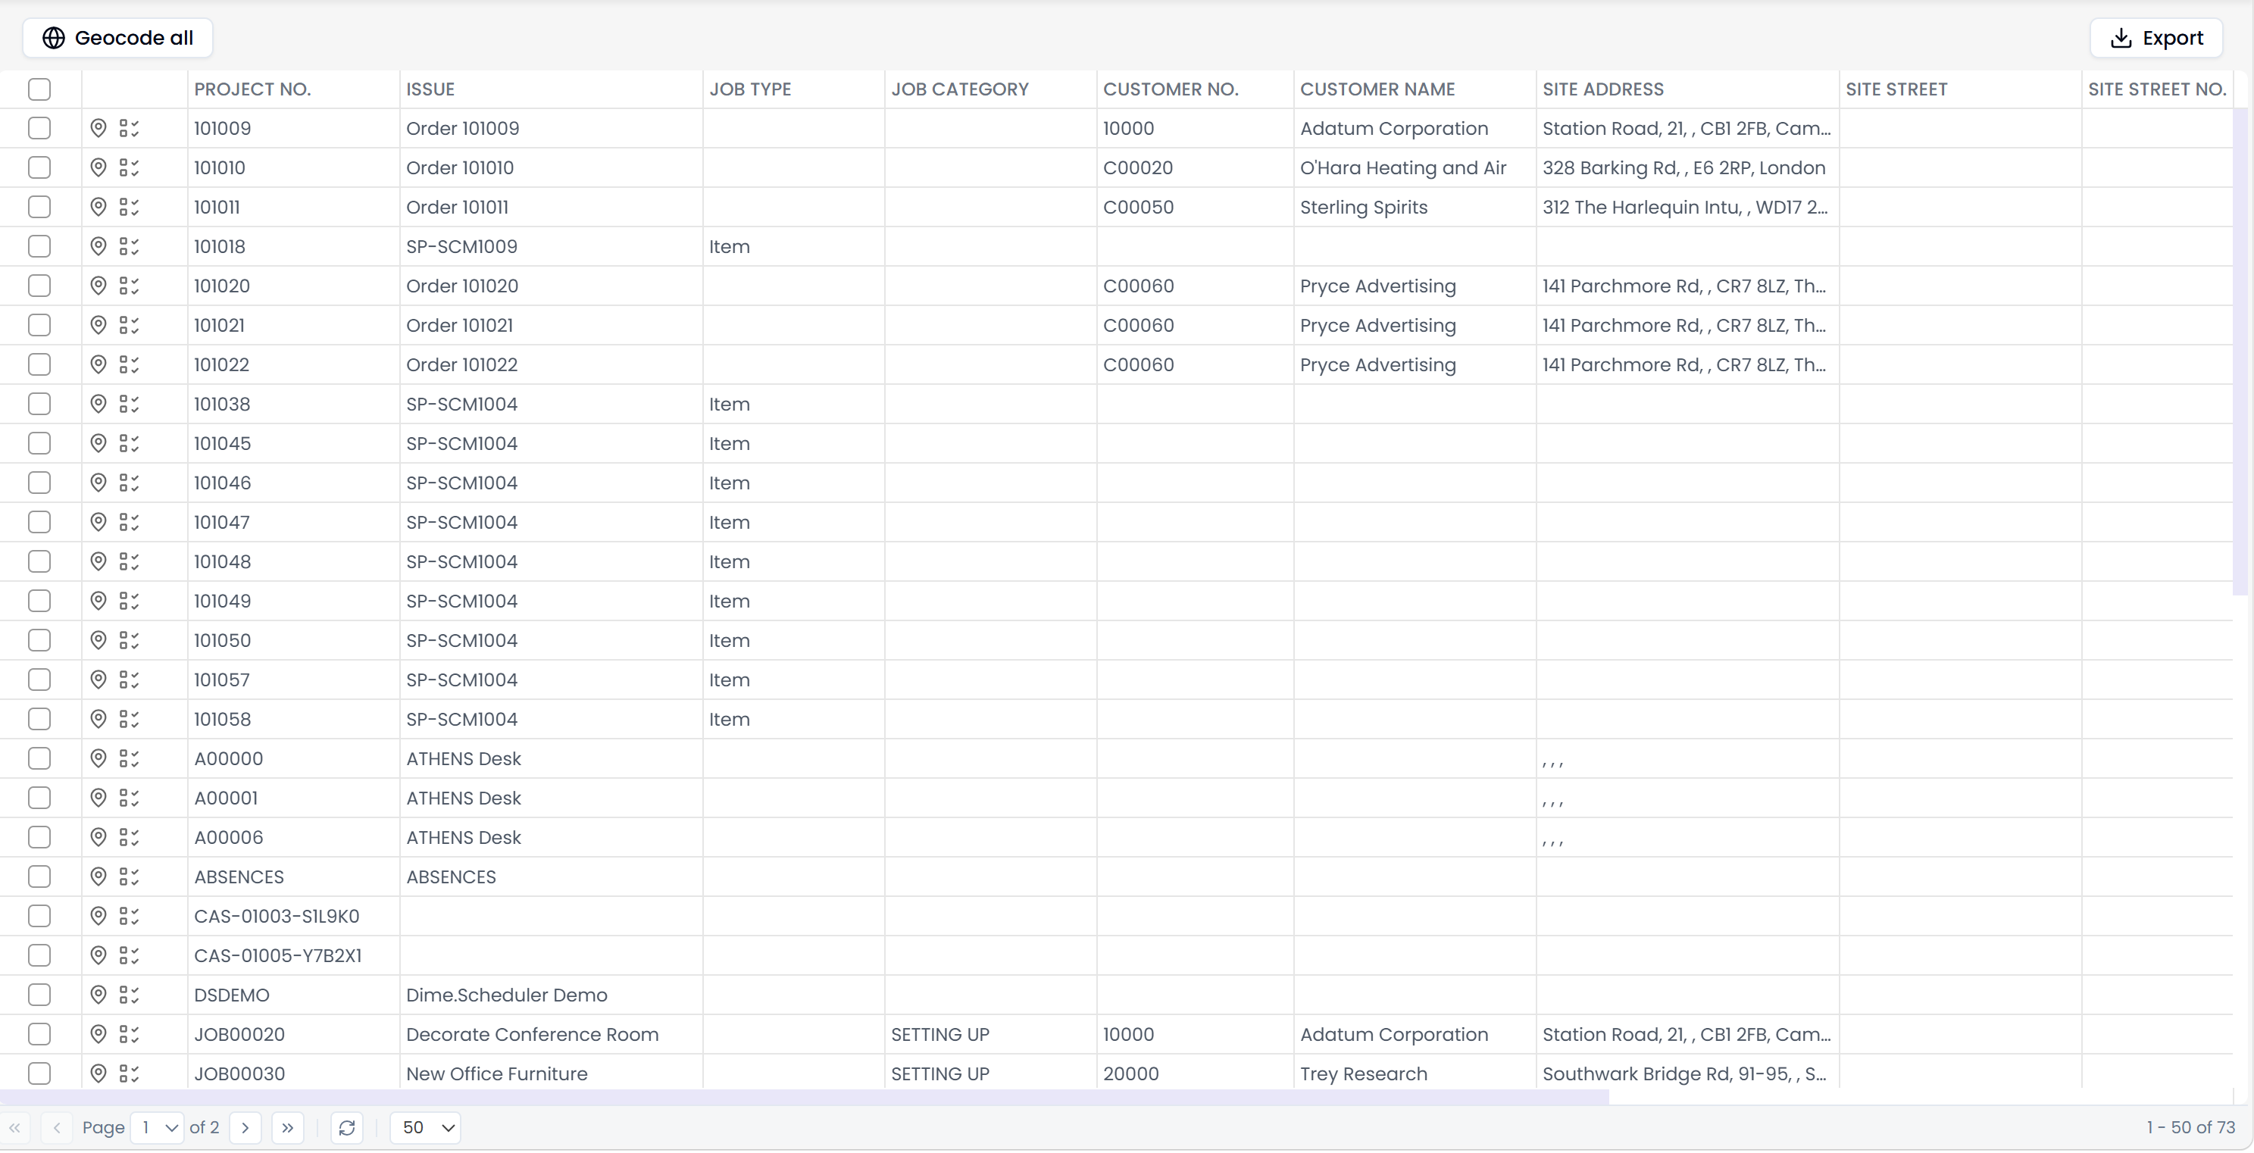Image resolution: width=2254 pixels, height=1153 pixels.
Task: Click the horizontal scrollbar below the table
Action: pyautogui.click(x=804, y=1097)
